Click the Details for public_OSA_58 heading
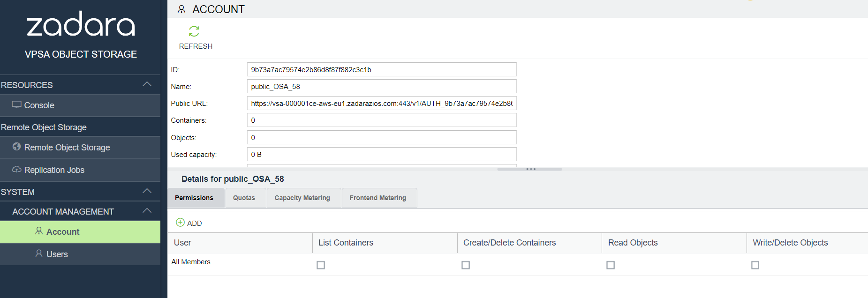Screen dimensions: 868x298 click(233, 179)
